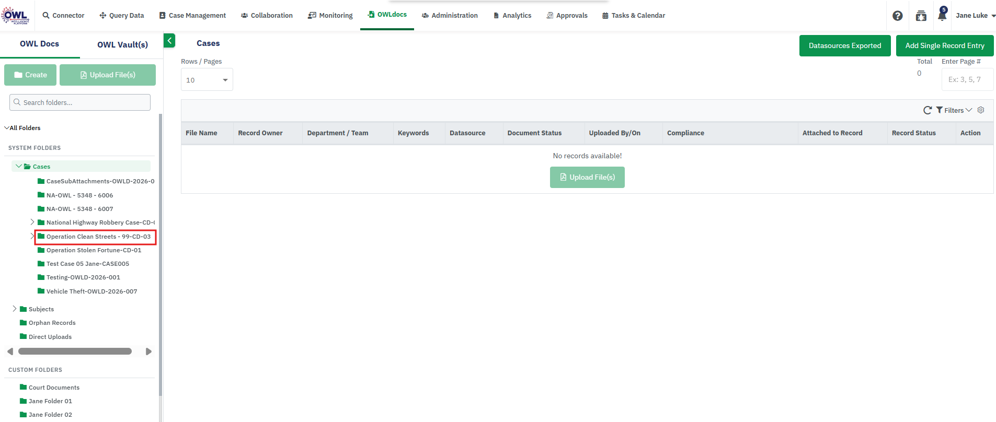Open the Rows / Pages dropdown

coord(207,80)
